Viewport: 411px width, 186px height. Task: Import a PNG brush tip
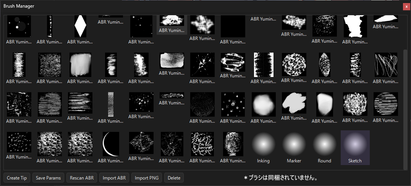point(147,178)
